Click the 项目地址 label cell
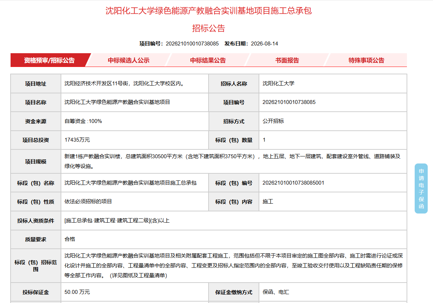433x303 pixels. 36,84
